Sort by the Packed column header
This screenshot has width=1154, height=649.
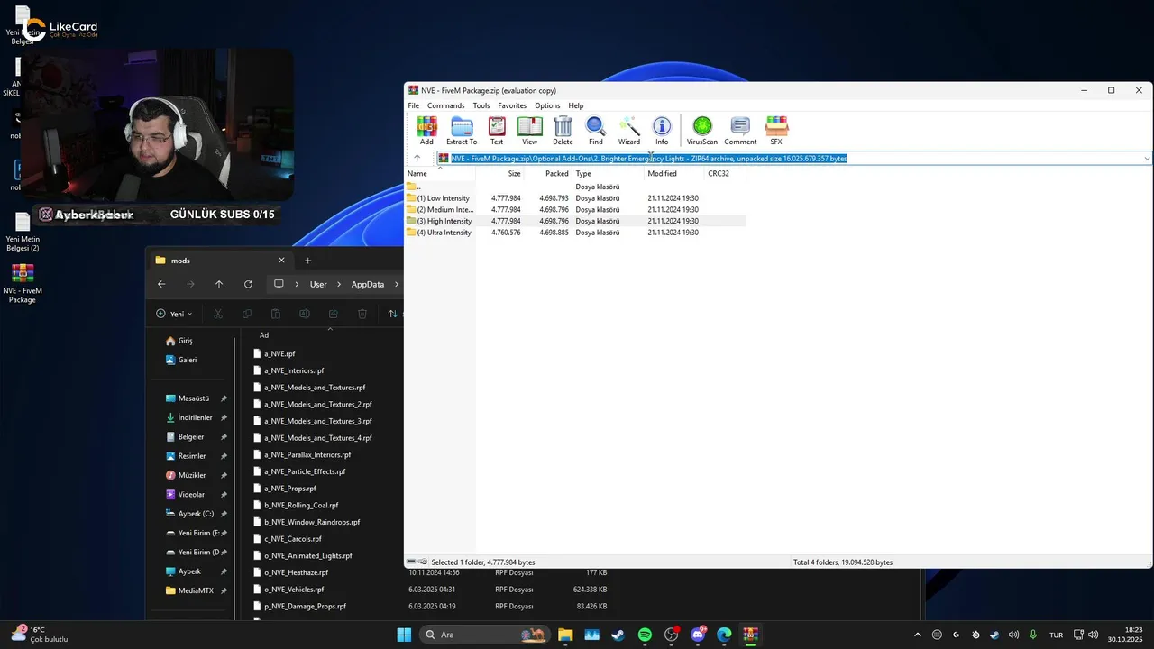548,173
